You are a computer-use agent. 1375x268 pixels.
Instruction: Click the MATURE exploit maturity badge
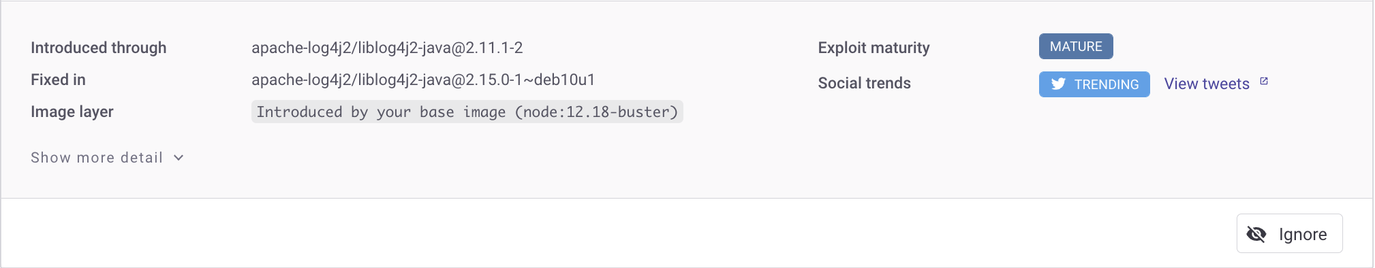[1076, 46]
